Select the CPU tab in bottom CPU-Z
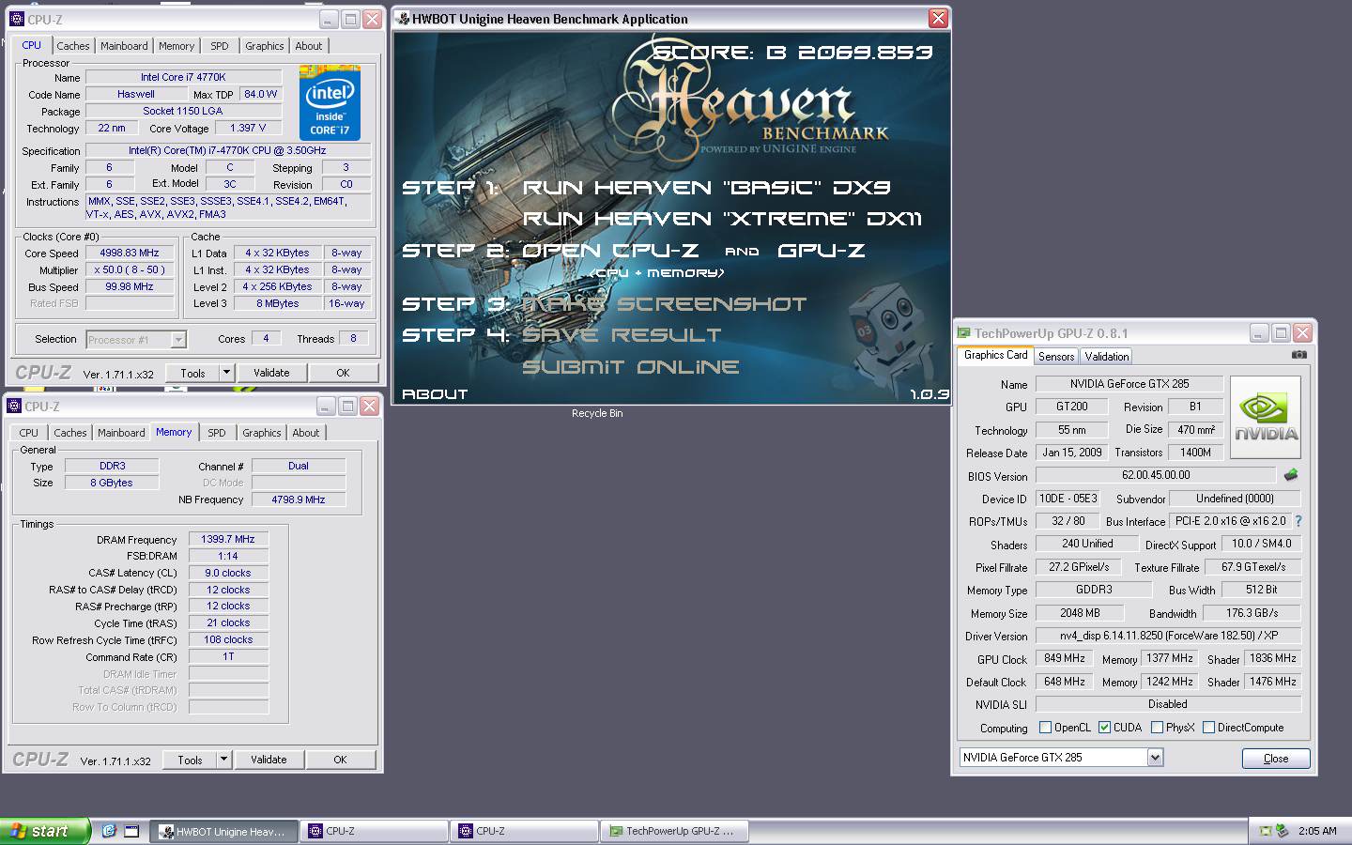The image size is (1352, 845). tap(29, 433)
